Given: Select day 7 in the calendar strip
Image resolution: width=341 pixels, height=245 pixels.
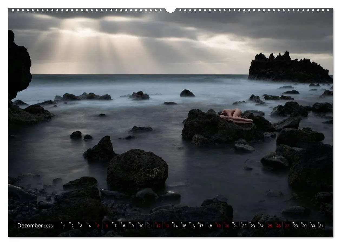Looking at the screenshot, I should point(115,226).
